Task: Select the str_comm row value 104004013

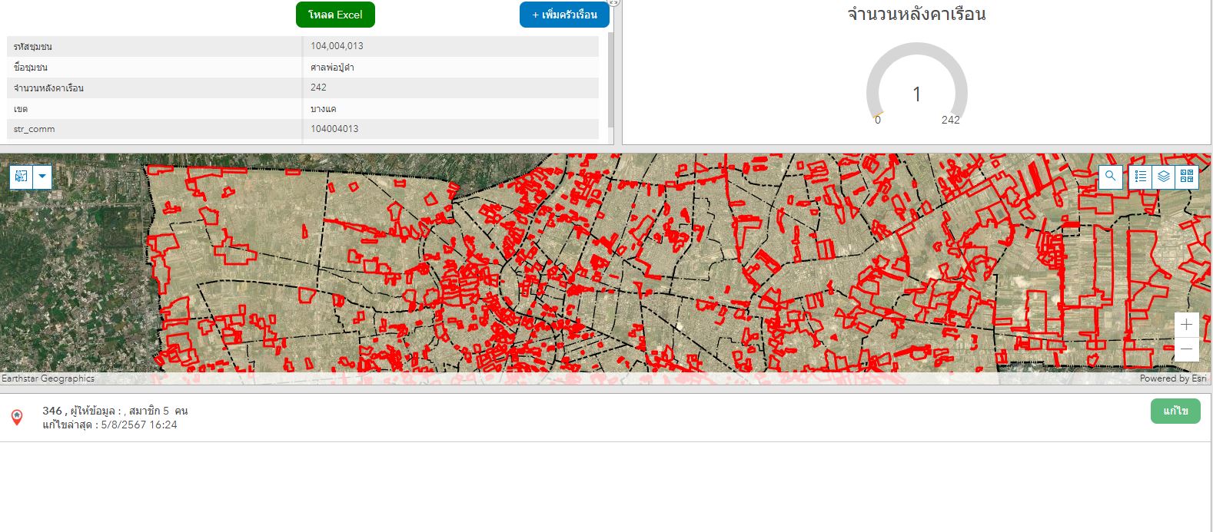Action: coord(334,129)
